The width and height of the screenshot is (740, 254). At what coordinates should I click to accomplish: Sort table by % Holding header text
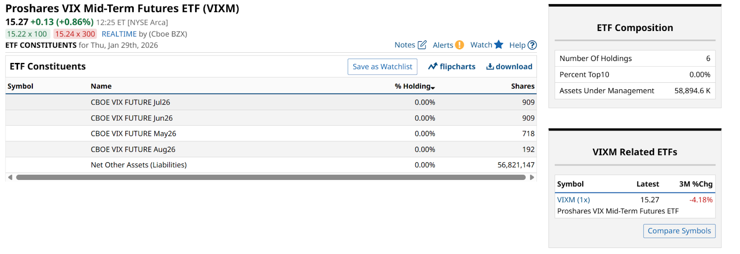click(413, 86)
